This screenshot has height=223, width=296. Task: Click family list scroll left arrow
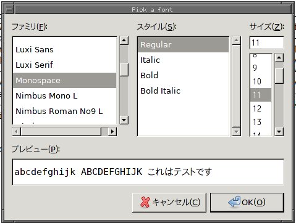(x=17, y=131)
